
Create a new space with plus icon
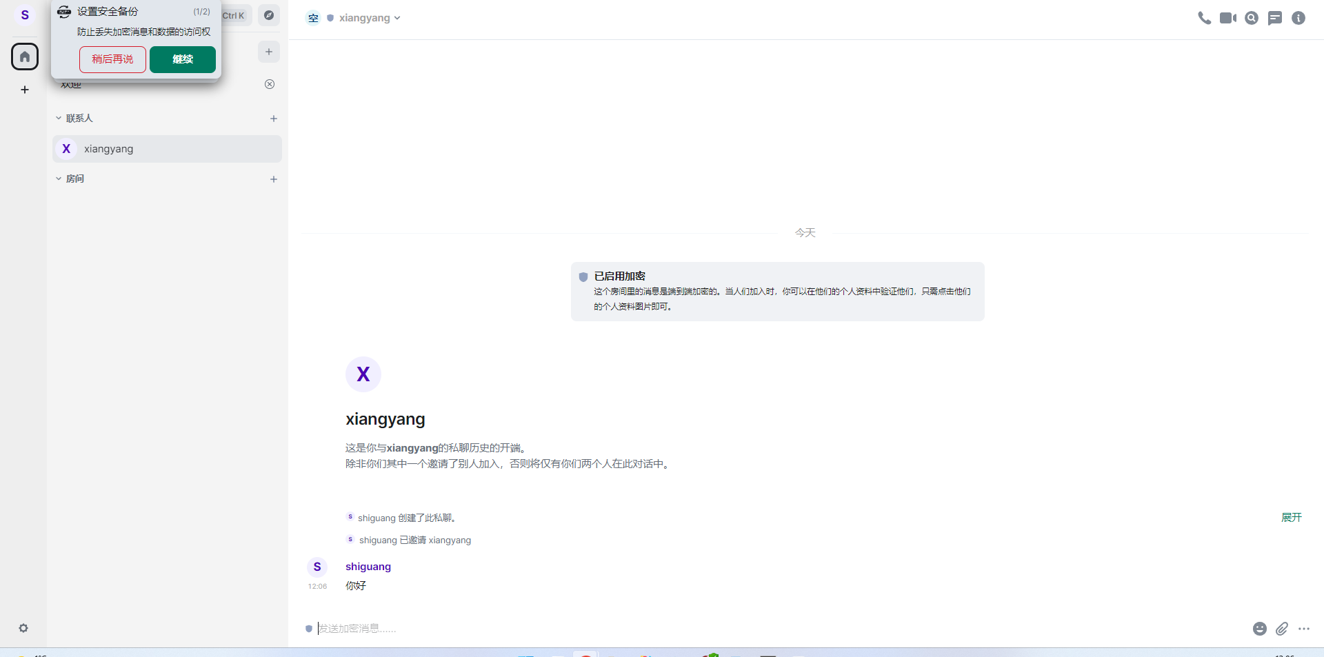(x=25, y=90)
